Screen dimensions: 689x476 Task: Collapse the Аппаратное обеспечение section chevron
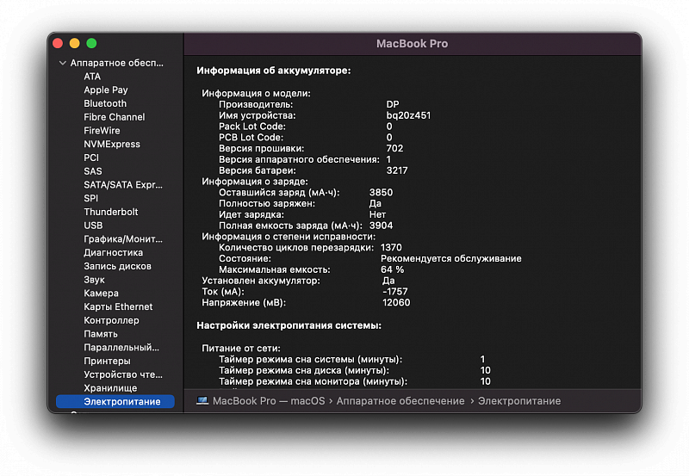click(62, 63)
